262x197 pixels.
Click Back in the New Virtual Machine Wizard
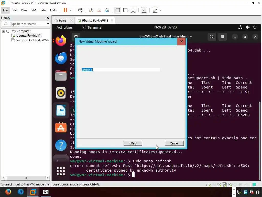(x=133, y=143)
